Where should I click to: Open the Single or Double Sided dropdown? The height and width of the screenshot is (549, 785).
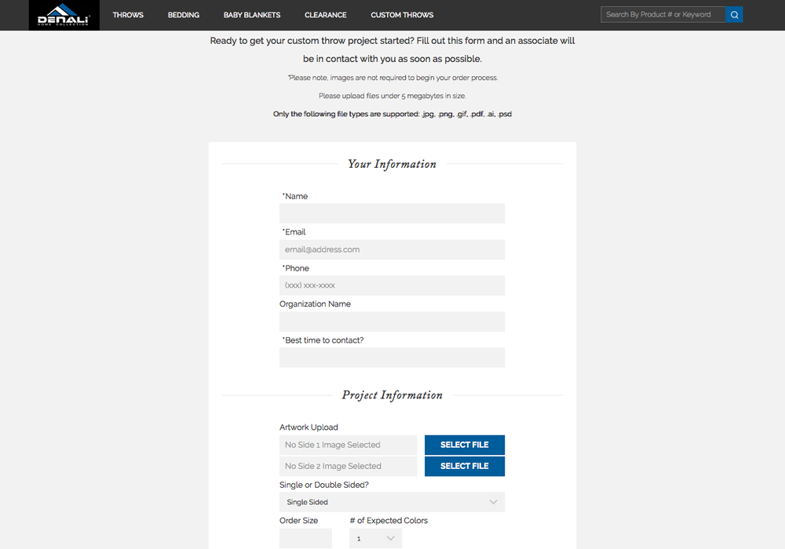pyautogui.click(x=392, y=502)
